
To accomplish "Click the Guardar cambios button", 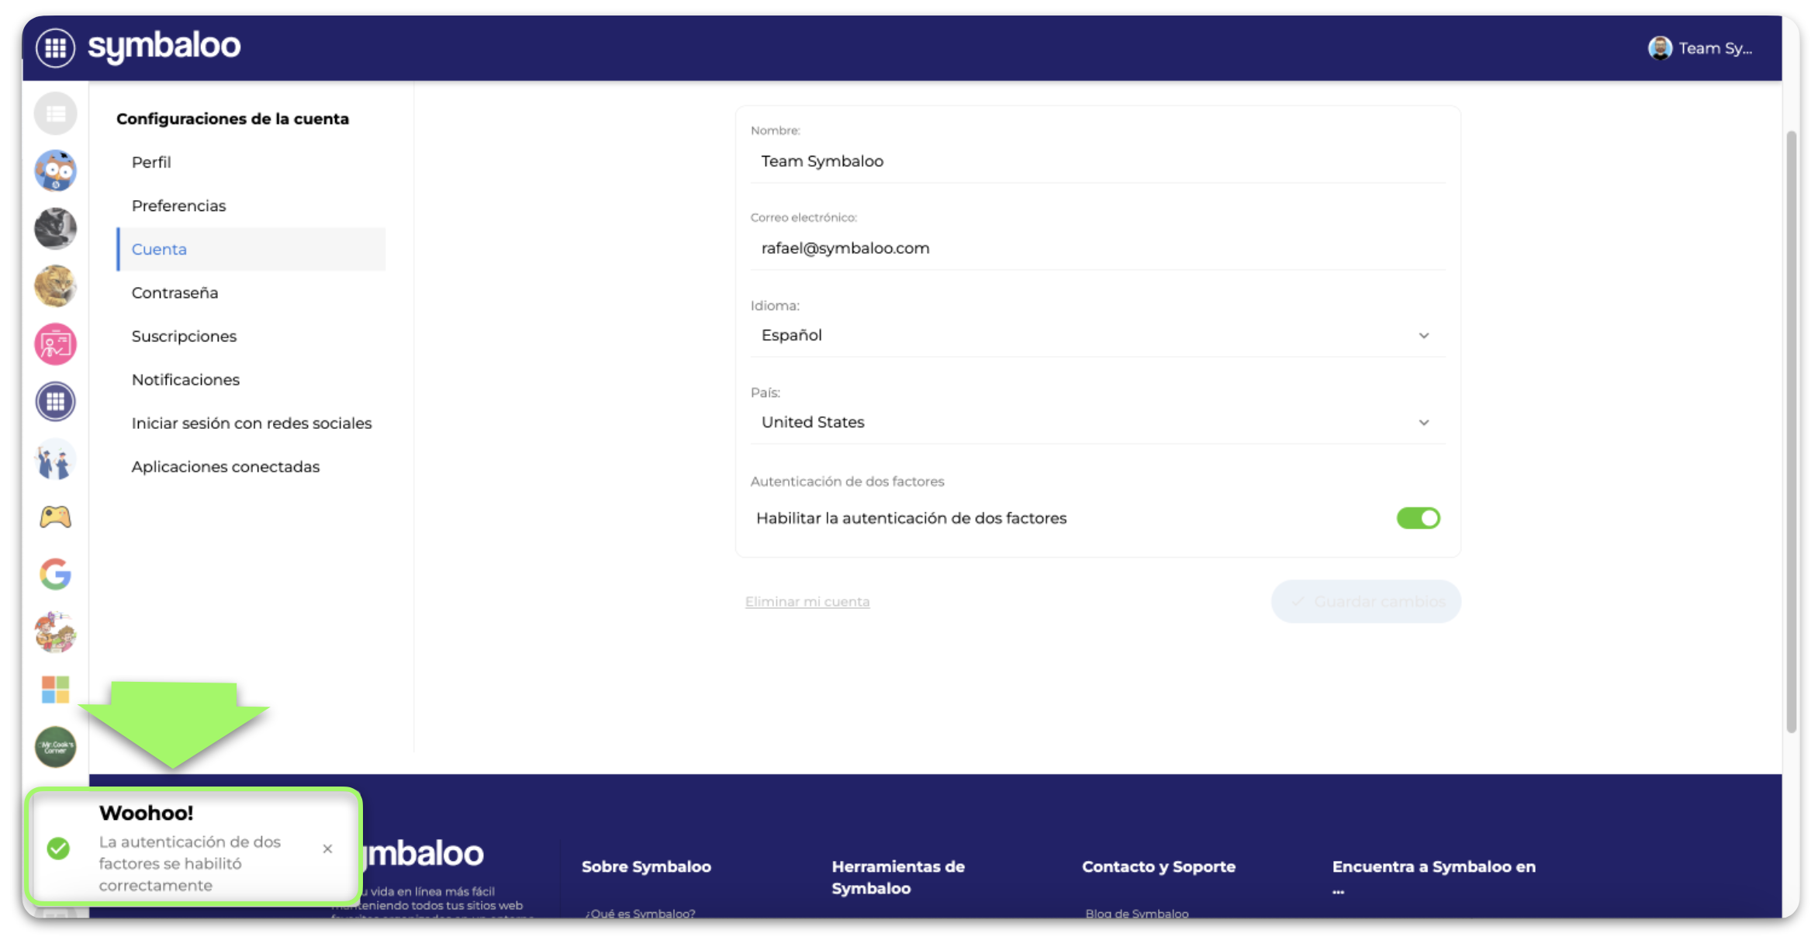I will (x=1366, y=601).
